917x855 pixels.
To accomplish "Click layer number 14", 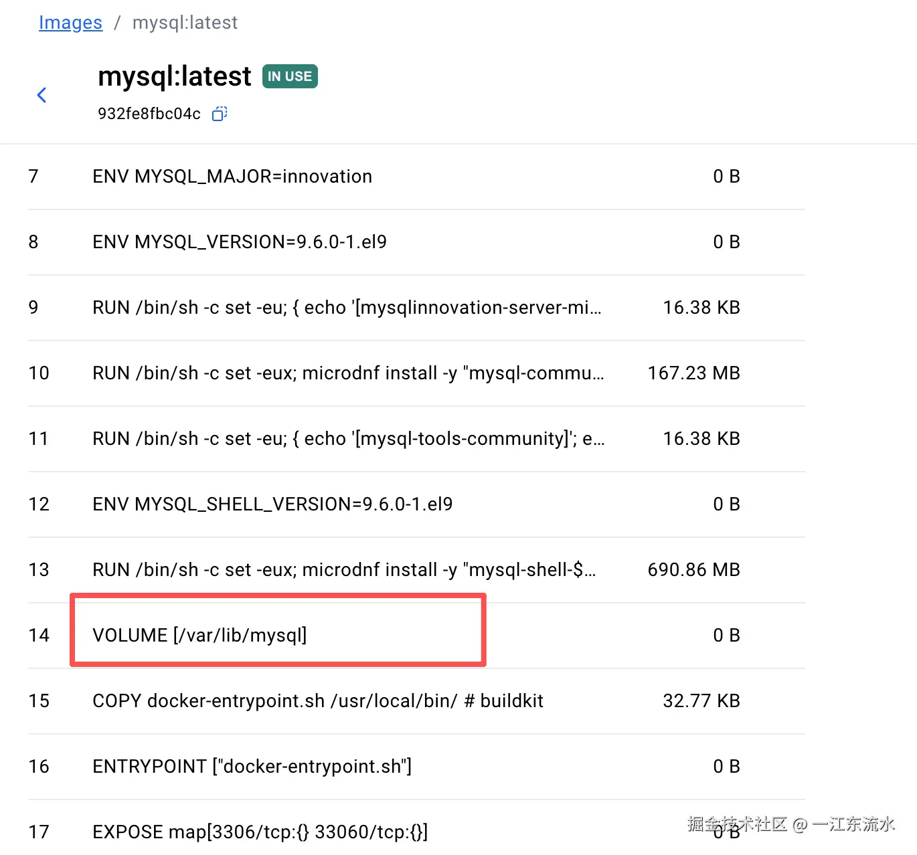I will [39, 636].
